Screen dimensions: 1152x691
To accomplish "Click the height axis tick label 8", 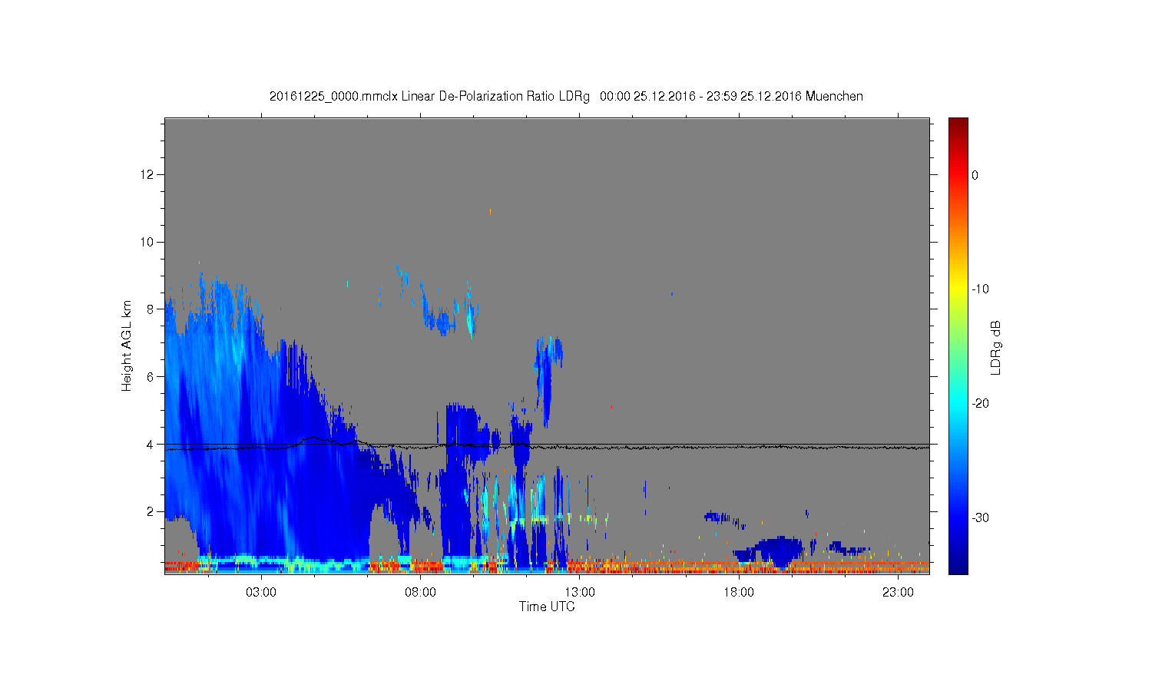I will (151, 309).
